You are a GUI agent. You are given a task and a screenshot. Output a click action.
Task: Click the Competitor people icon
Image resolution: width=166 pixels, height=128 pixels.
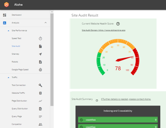click(x=41, y=124)
